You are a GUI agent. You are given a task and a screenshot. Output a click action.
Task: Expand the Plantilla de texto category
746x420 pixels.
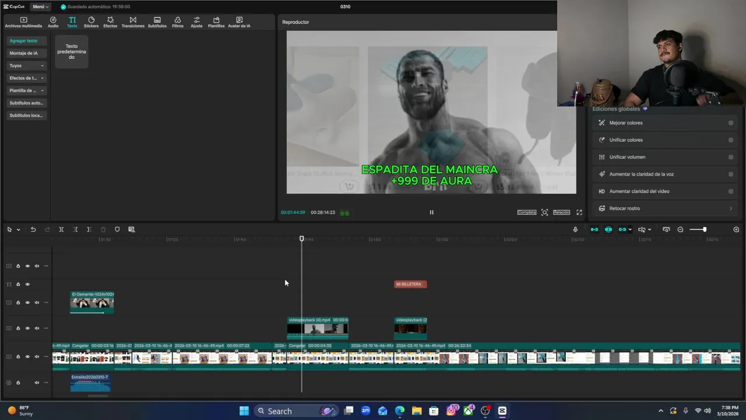point(26,90)
